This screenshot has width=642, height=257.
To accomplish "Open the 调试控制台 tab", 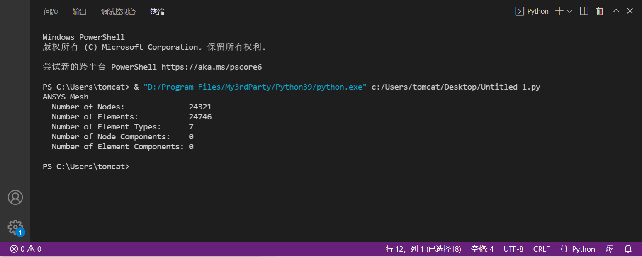I will tap(118, 12).
